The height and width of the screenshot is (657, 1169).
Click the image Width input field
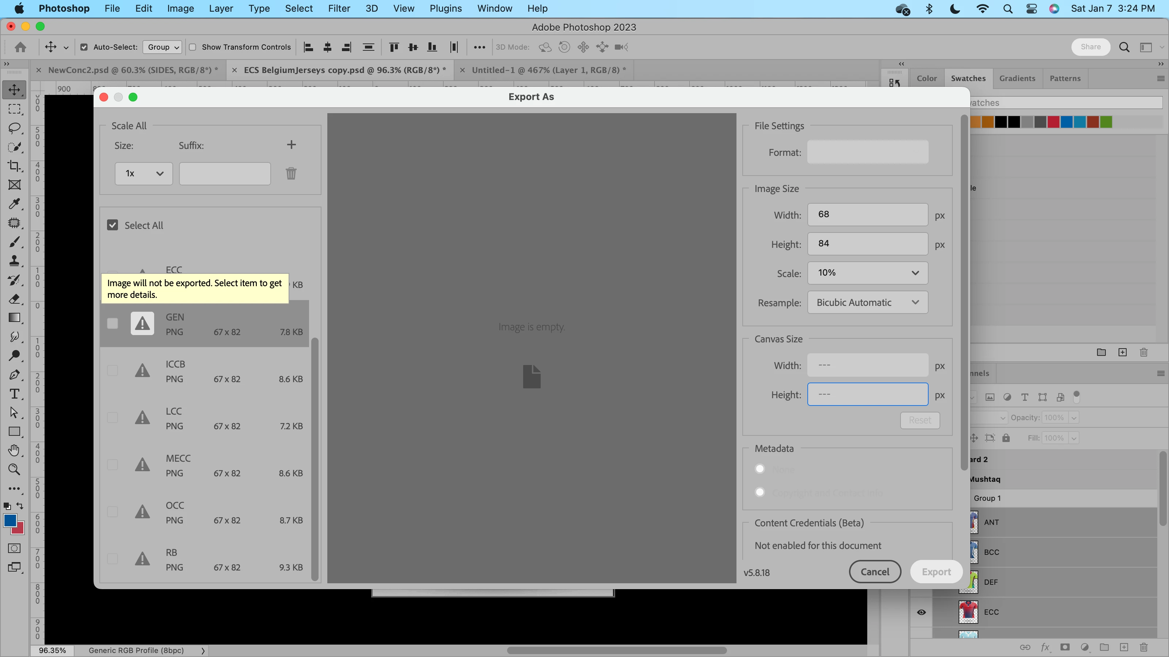pyautogui.click(x=867, y=215)
